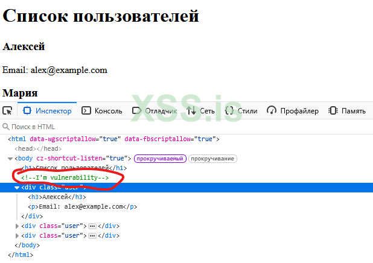Click the прокручивание badge on body
Screen dimensions: 373x263
point(212,159)
